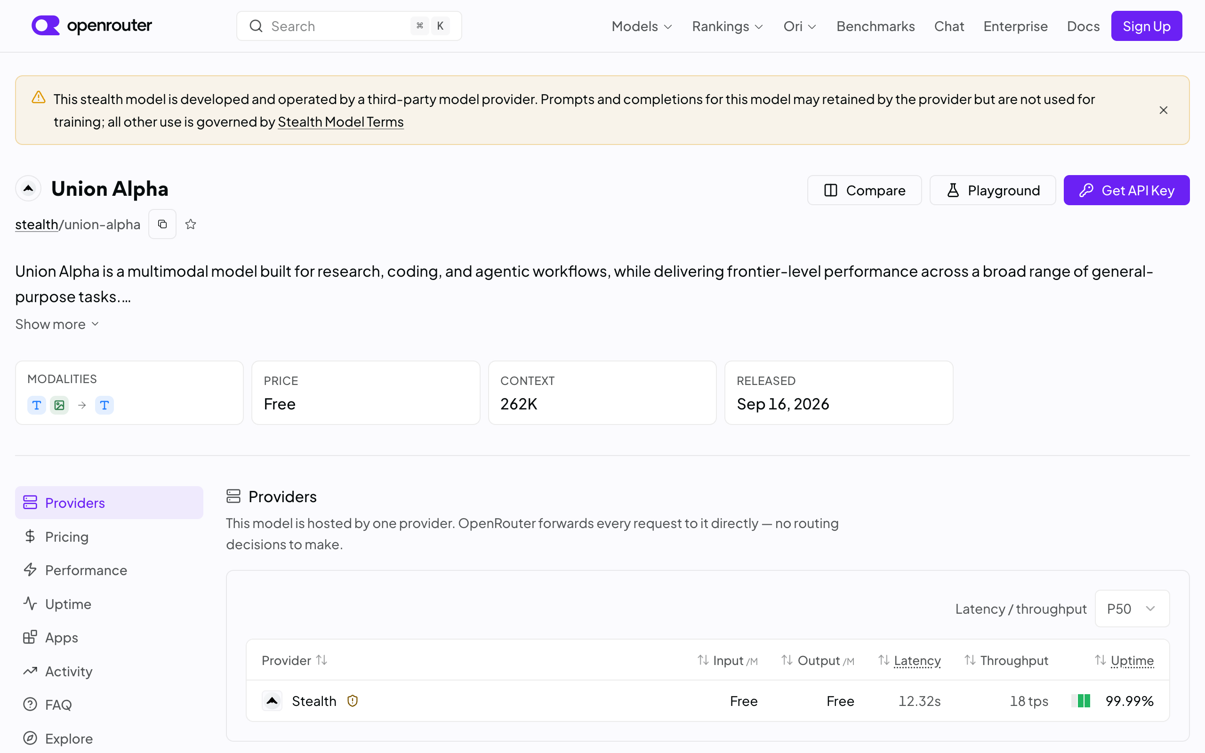Image resolution: width=1205 pixels, height=753 pixels.
Task: Sort table by Output price
Action: pos(818,660)
